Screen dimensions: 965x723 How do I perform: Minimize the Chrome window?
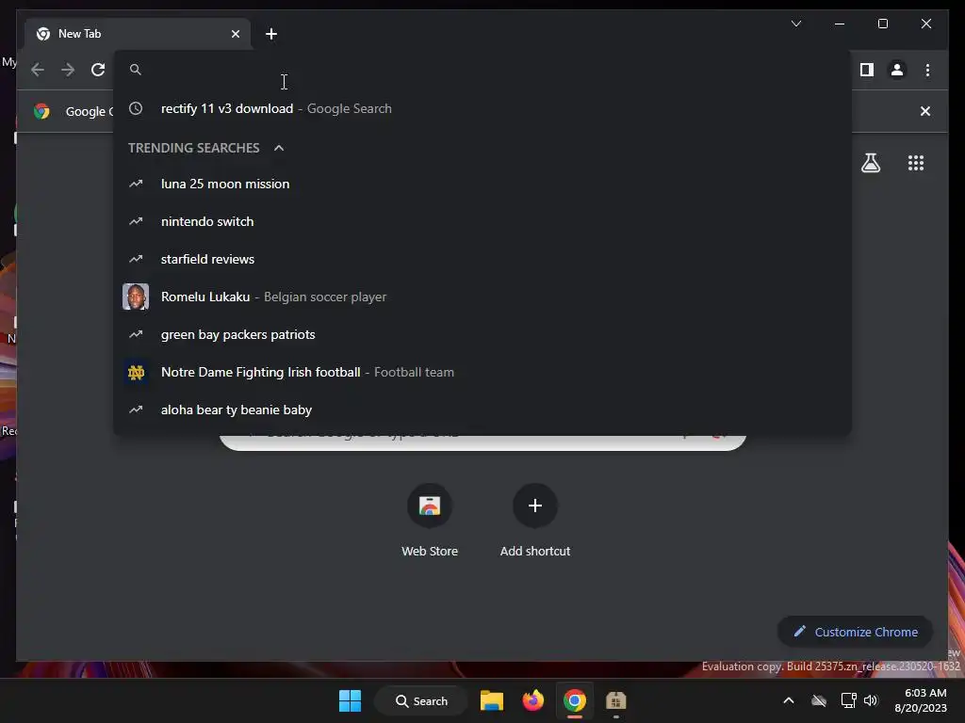(840, 24)
